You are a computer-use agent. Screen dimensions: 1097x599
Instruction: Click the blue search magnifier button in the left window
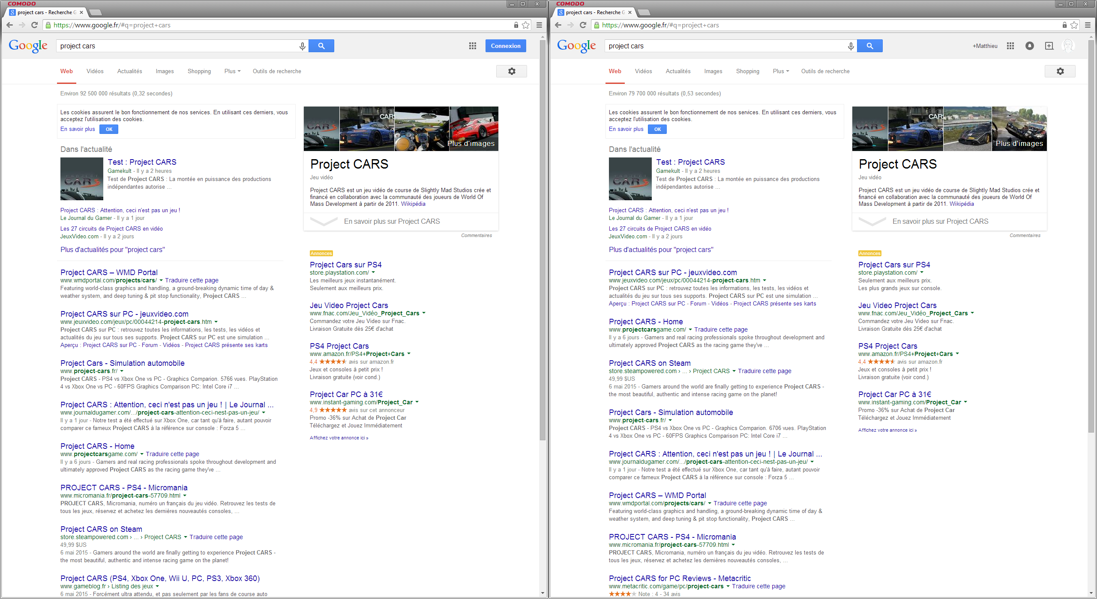tap(321, 46)
